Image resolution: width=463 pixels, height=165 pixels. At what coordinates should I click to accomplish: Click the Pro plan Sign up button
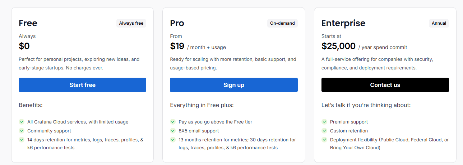[x=233, y=85]
